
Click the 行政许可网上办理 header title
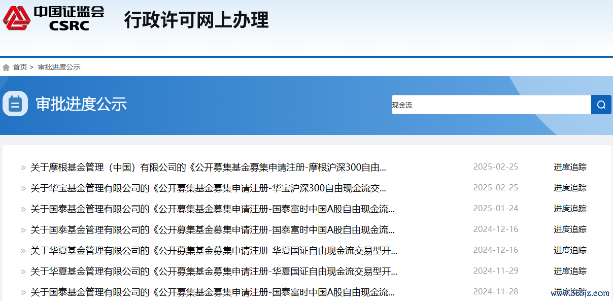click(196, 20)
